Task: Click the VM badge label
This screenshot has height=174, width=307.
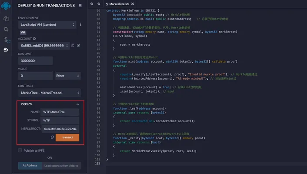Action: (23, 33)
